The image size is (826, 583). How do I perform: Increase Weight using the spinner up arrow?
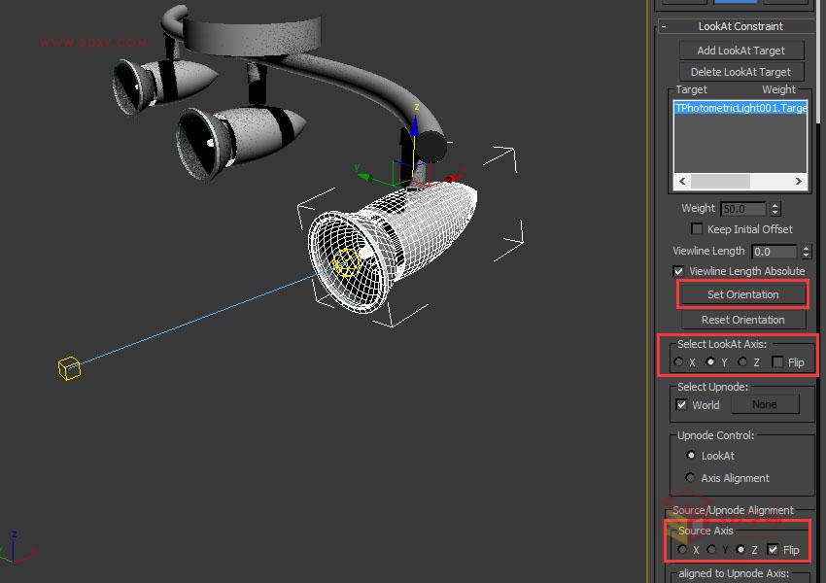pyautogui.click(x=774, y=203)
